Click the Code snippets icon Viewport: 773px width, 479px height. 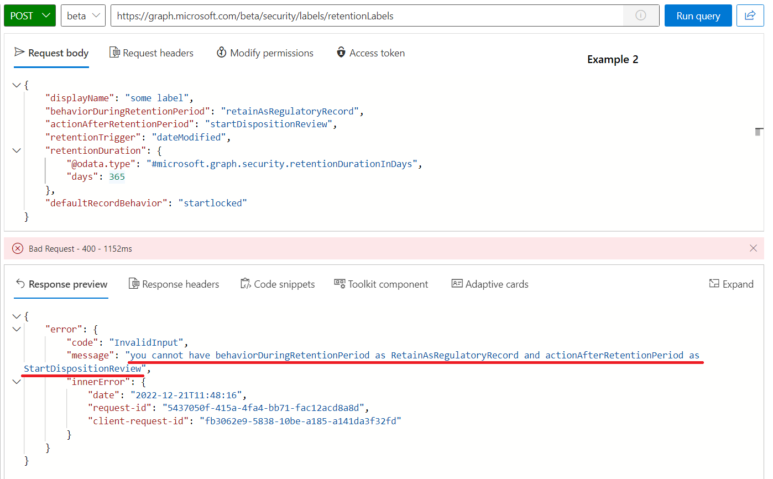click(246, 284)
